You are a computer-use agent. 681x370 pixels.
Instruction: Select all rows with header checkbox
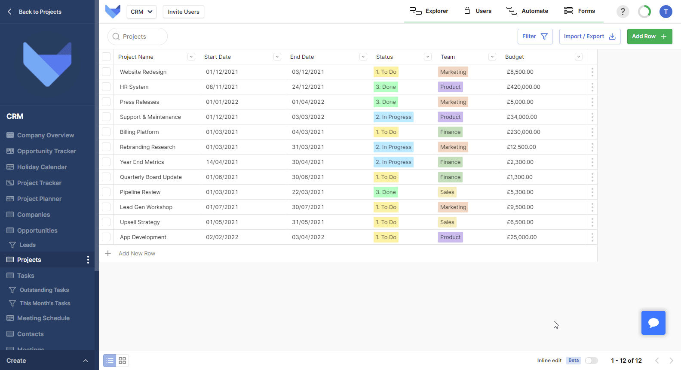(106, 57)
